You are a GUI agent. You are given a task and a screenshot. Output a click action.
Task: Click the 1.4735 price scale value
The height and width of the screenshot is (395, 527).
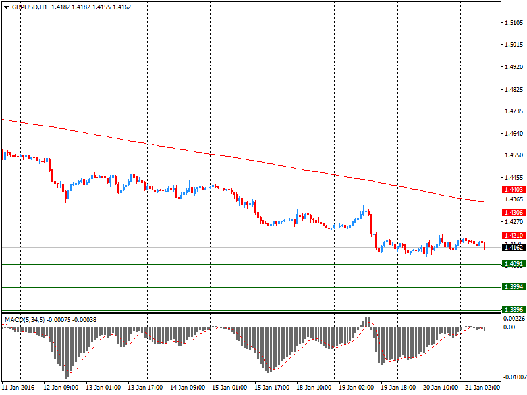pos(514,111)
